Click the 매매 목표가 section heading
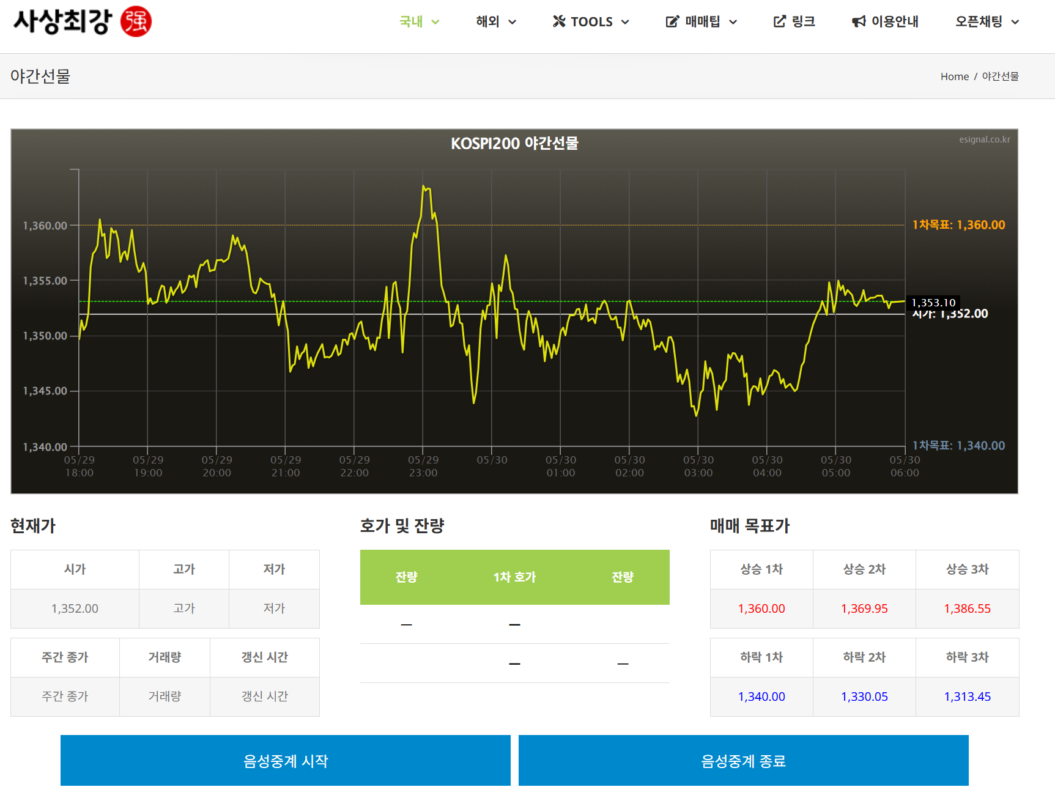The width and height of the screenshot is (1055, 798). [x=750, y=526]
